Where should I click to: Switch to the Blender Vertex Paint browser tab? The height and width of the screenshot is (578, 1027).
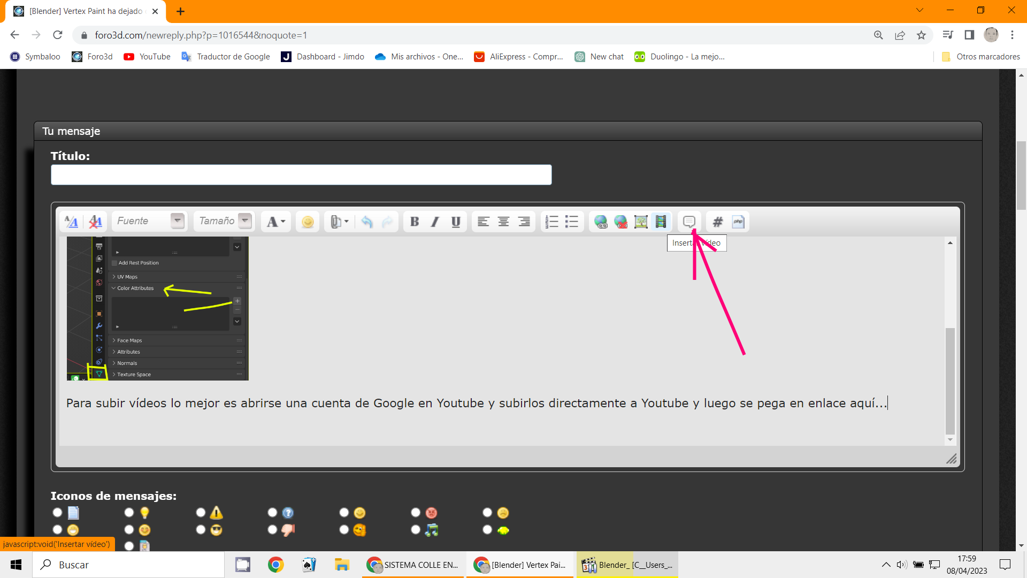[x=86, y=11]
